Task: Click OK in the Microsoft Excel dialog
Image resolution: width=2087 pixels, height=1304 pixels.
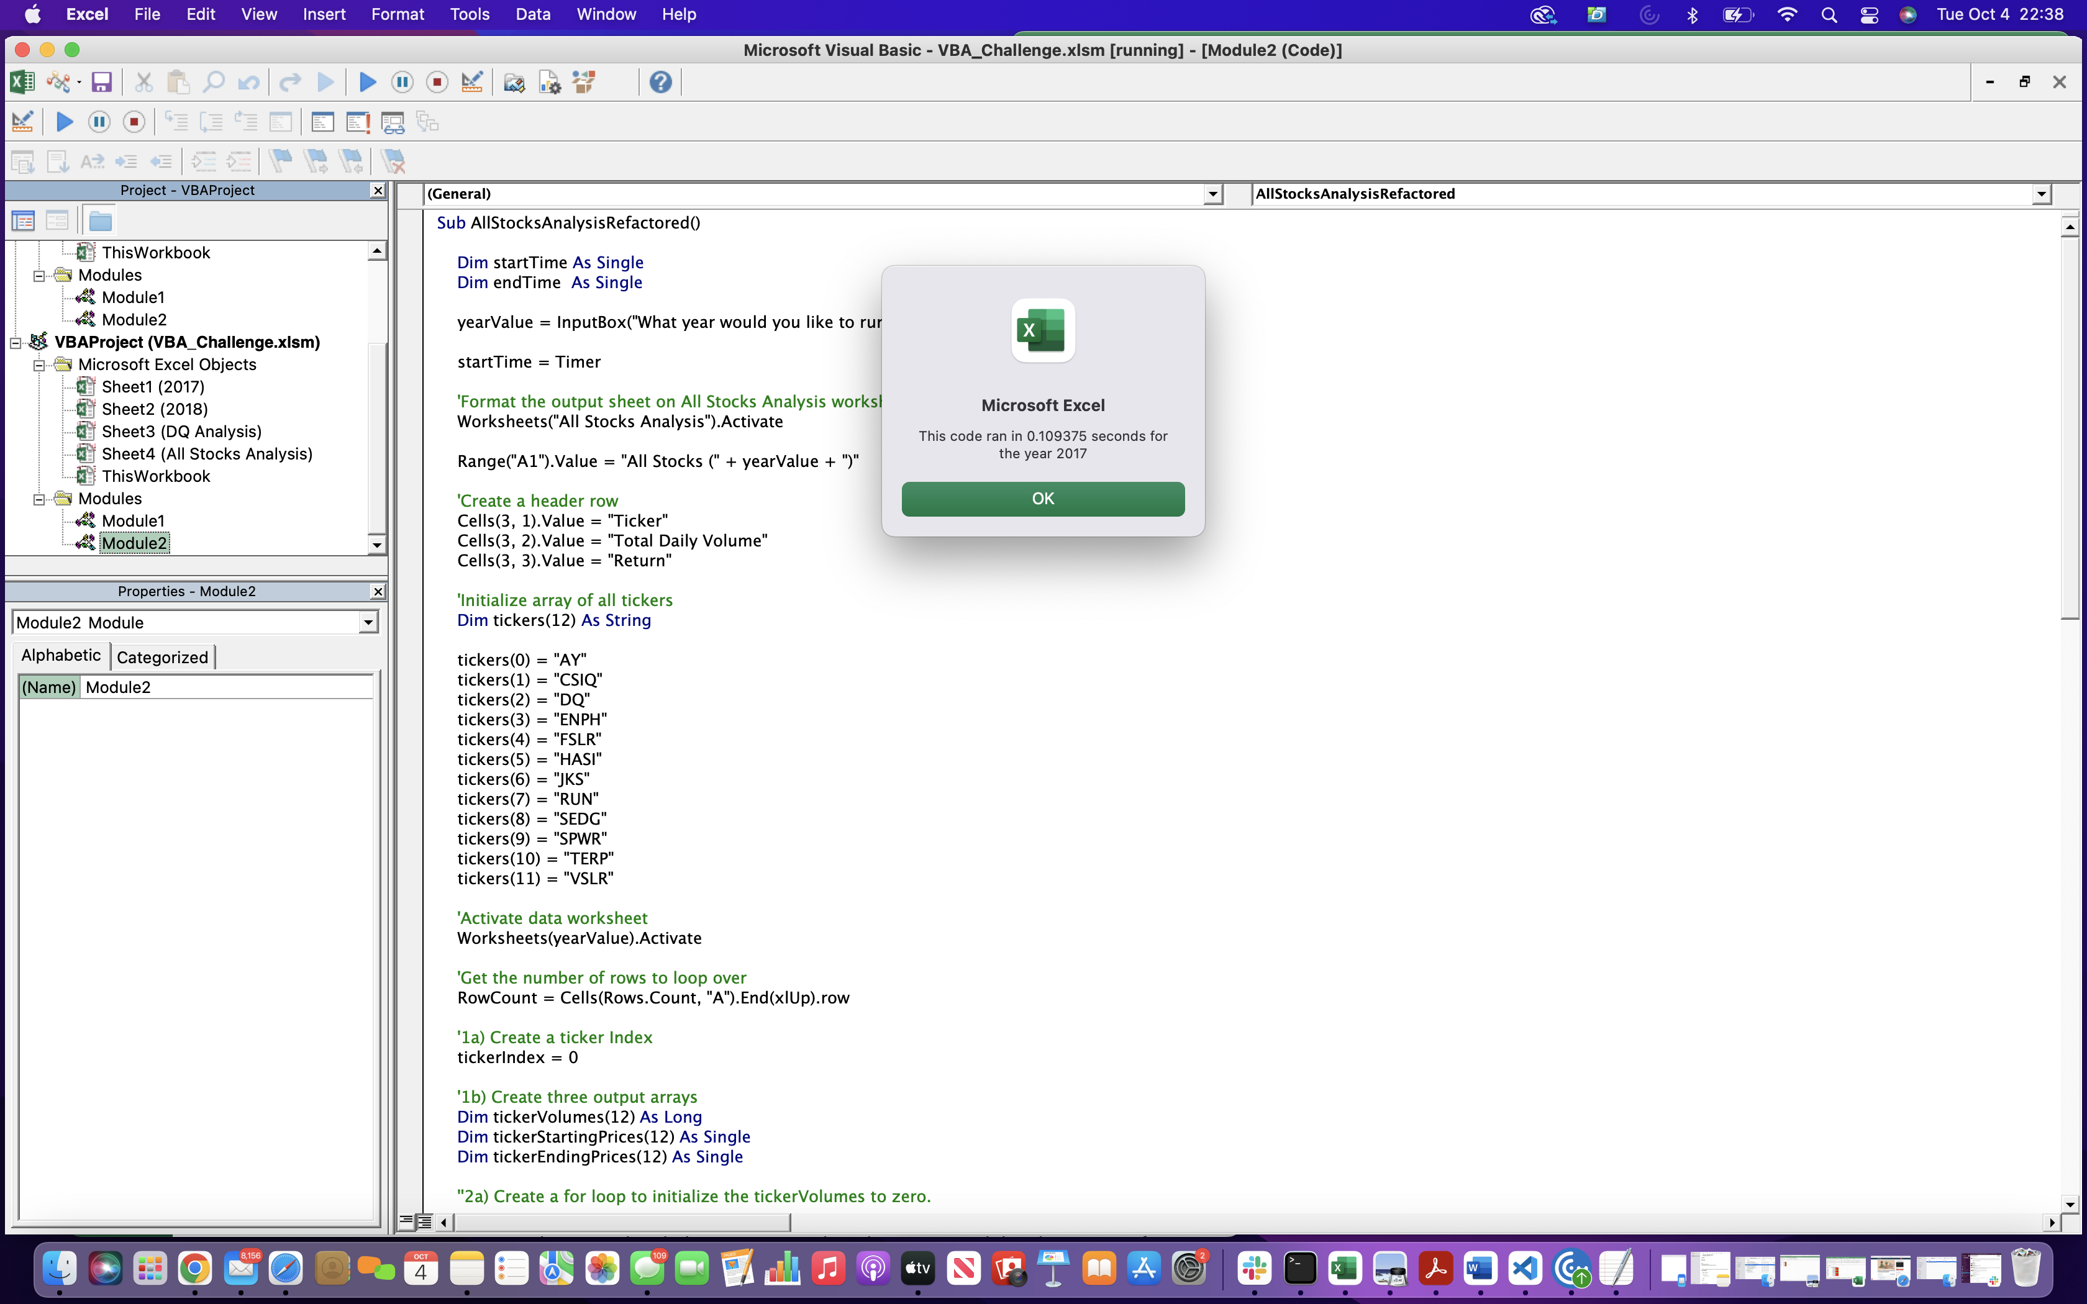Action: [1043, 499]
